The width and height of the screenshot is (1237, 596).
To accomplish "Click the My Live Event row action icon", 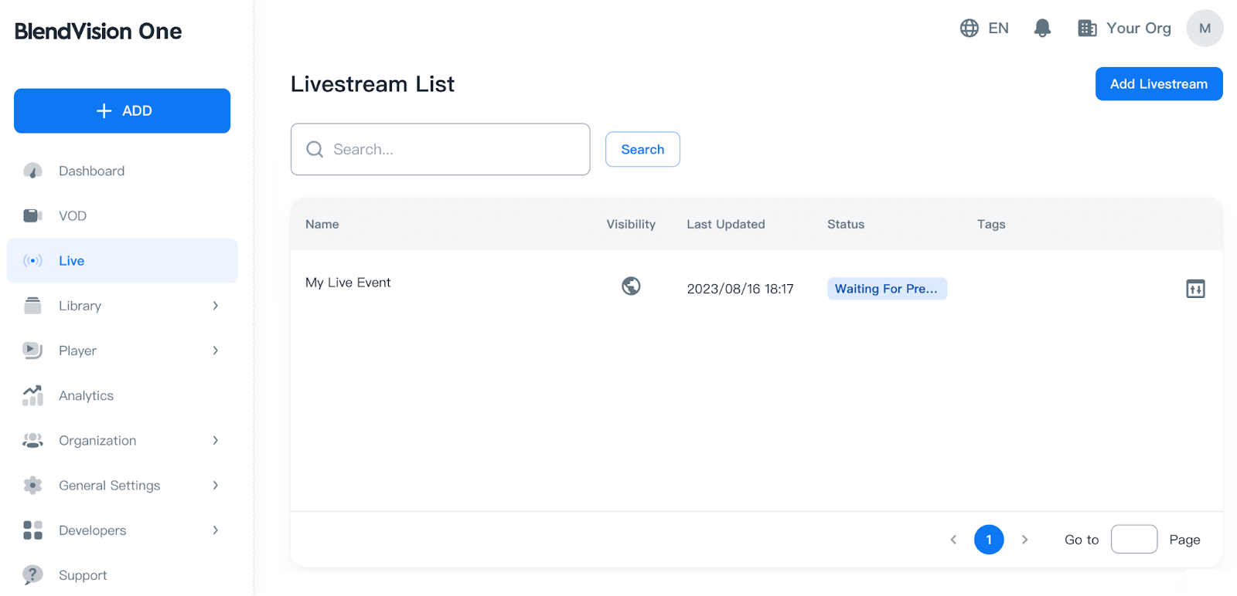I will tap(1195, 289).
